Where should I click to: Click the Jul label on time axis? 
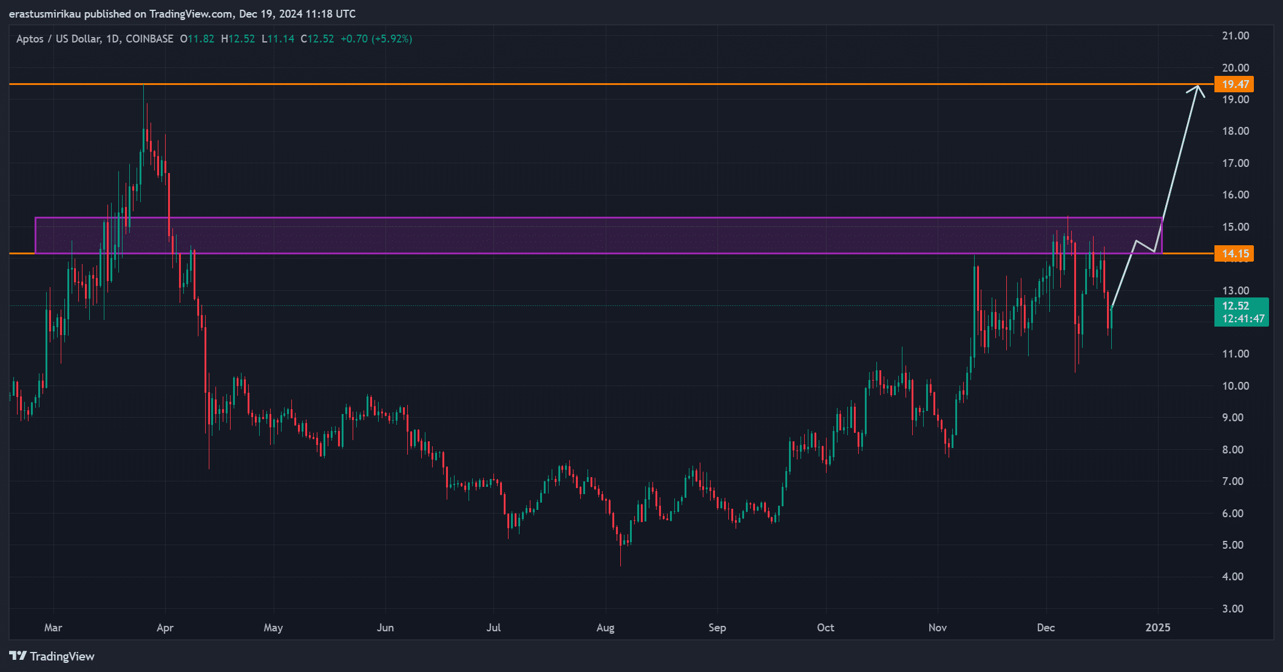click(x=493, y=628)
